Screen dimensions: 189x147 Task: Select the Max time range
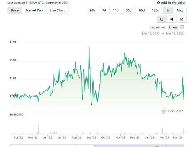click(x=180, y=10)
